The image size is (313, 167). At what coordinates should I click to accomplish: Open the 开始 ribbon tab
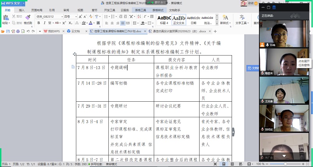coord(7,10)
